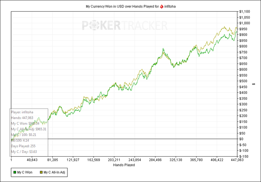
Task: Click the "Days Played: 255" stats row
Action: (x=23, y=146)
